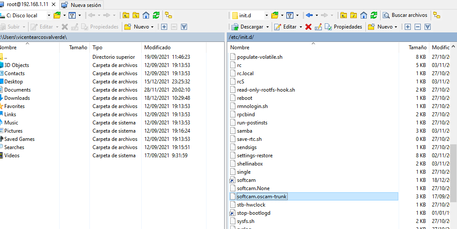The width and height of the screenshot is (457, 229).
Task: Go to parent directory in remote panel
Action: pos(343,16)
